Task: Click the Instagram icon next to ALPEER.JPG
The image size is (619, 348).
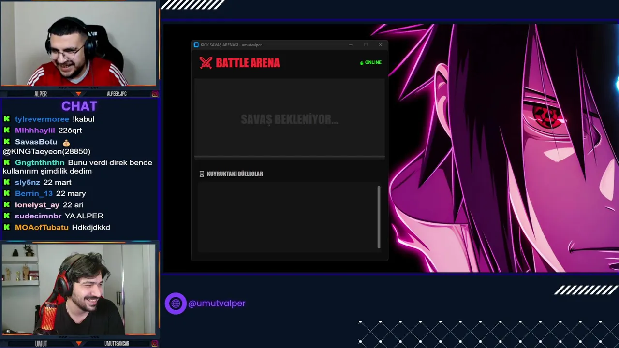Action: click(x=155, y=94)
